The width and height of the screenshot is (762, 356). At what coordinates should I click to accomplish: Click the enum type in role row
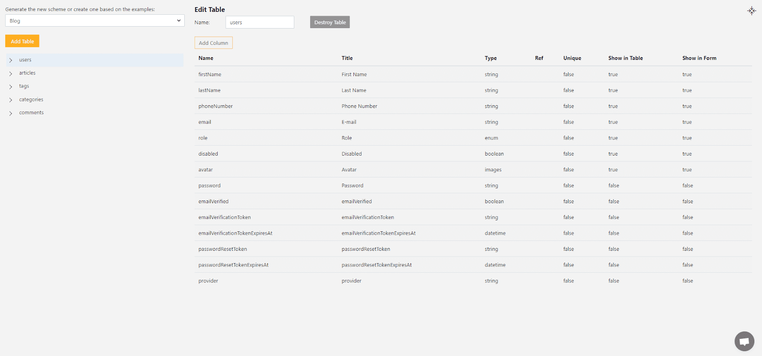(491, 138)
